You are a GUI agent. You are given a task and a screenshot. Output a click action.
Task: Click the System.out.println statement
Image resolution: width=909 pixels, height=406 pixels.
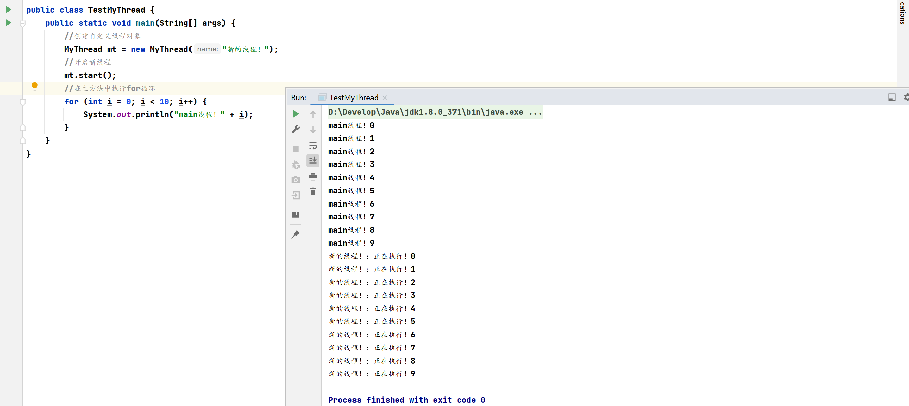click(168, 114)
